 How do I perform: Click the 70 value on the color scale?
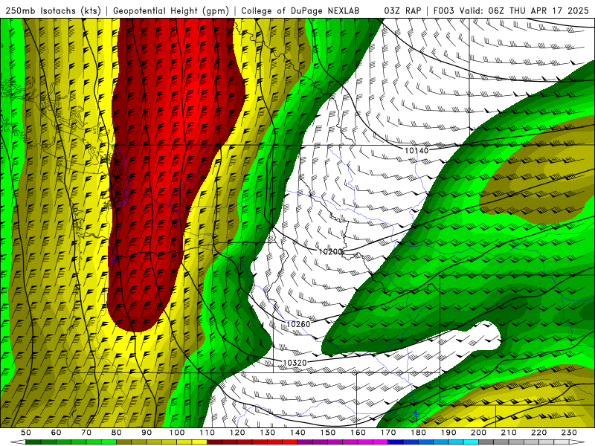(86, 433)
